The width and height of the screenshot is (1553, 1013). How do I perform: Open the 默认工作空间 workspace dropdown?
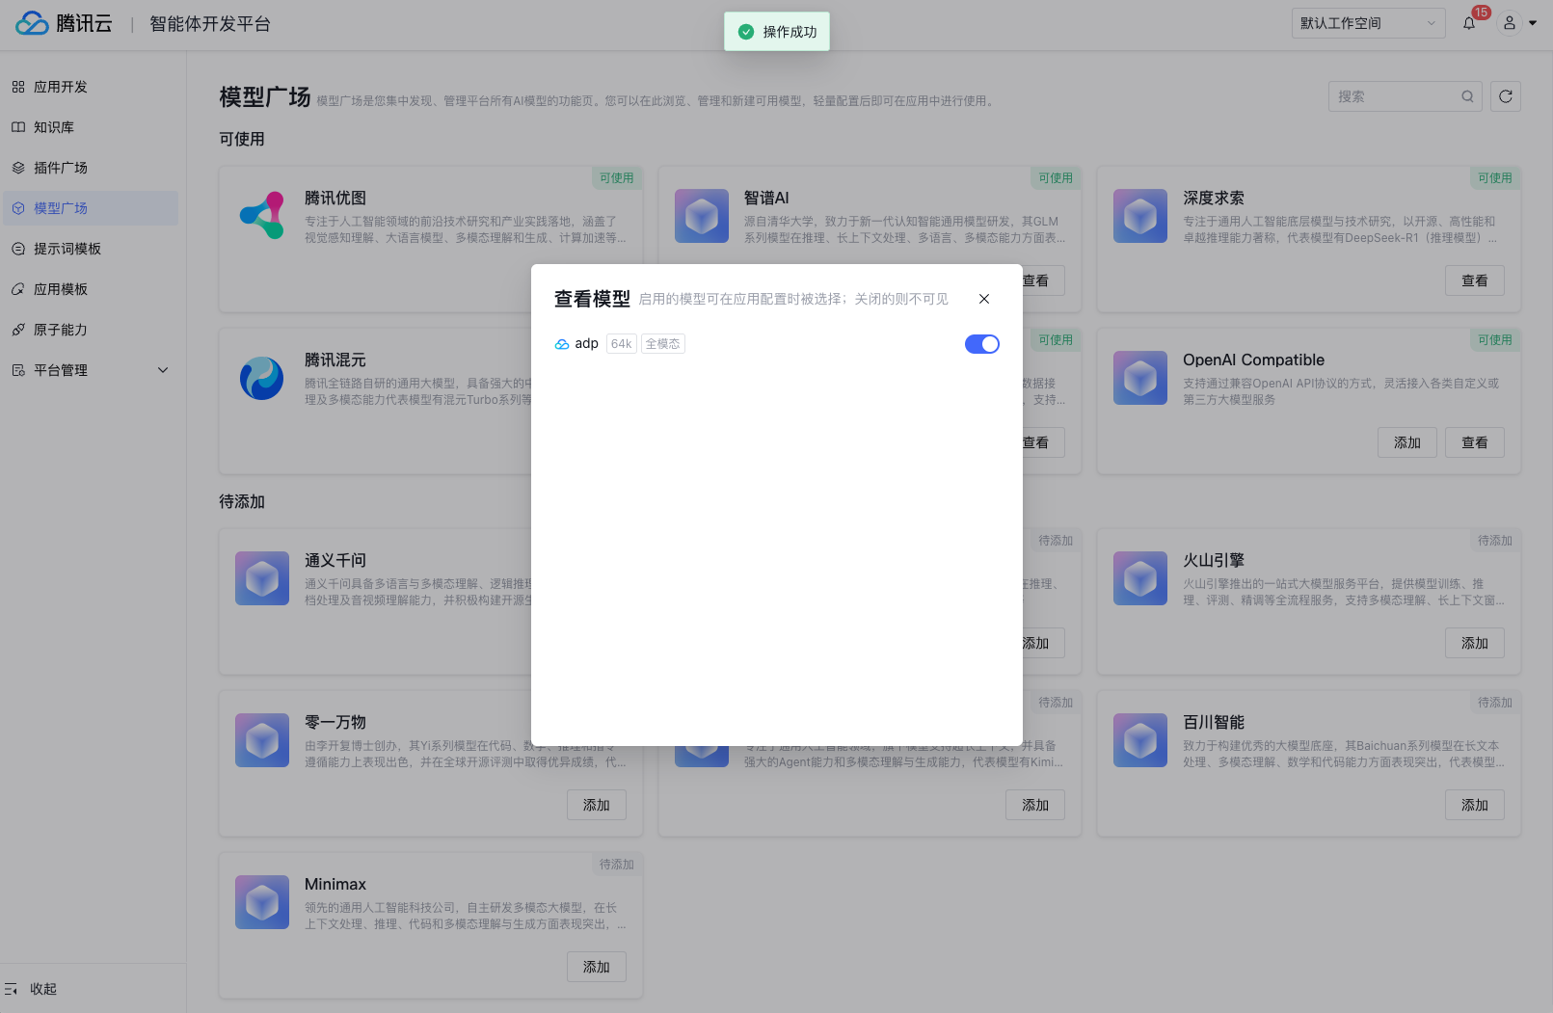pos(1368,23)
